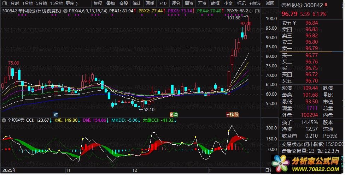Switch to 1分钟 chart period
This screenshot has width=345, height=175.
[x=28, y=3]
